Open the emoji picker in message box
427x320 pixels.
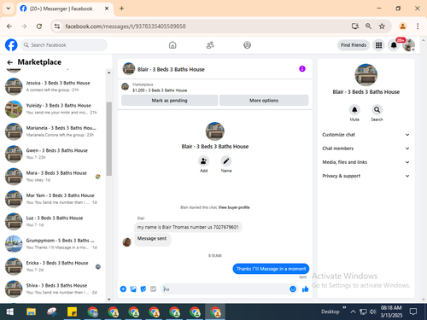tap(293, 289)
